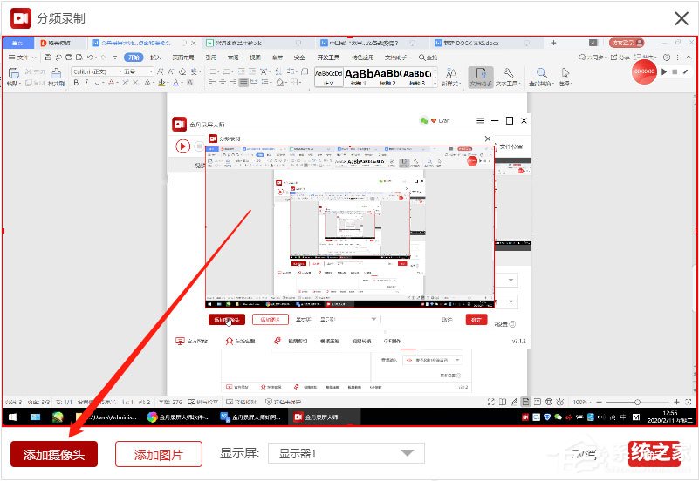The height and width of the screenshot is (481, 699).
Task: Open the 显示屏 dropdown showing 显示器1
Action: (346, 453)
